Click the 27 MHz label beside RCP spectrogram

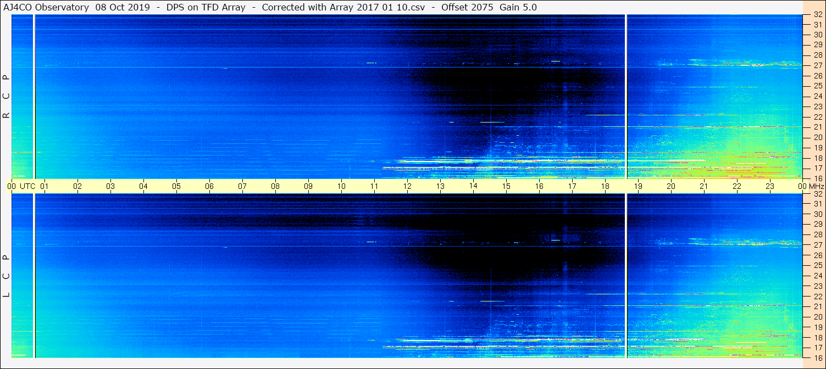coord(817,65)
